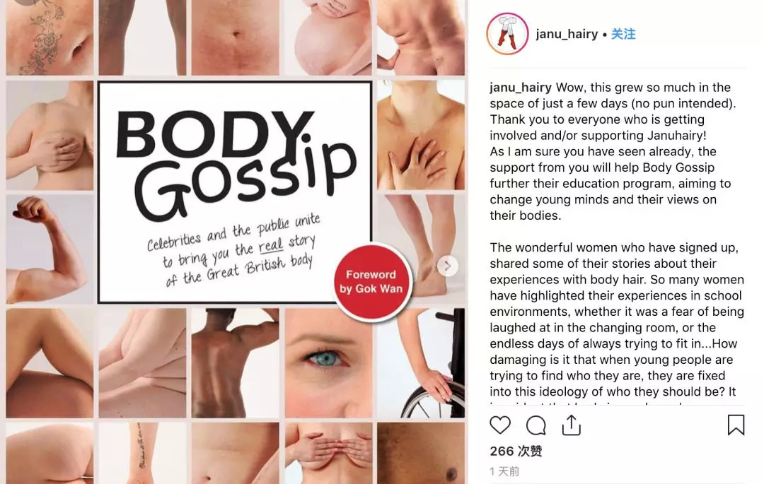Open the janu_hairy profile picture
This screenshot has height=484, width=764.
coord(507,34)
